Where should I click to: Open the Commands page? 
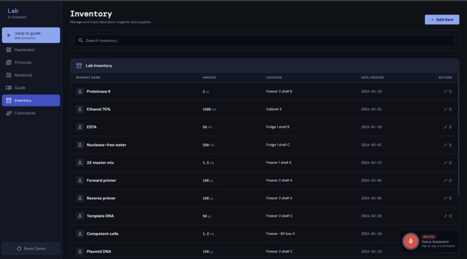click(x=31, y=113)
